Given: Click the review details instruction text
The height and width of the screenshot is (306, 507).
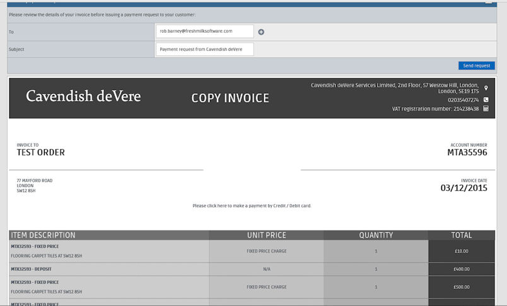Looking at the screenshot, I should [x=102, y=15].
